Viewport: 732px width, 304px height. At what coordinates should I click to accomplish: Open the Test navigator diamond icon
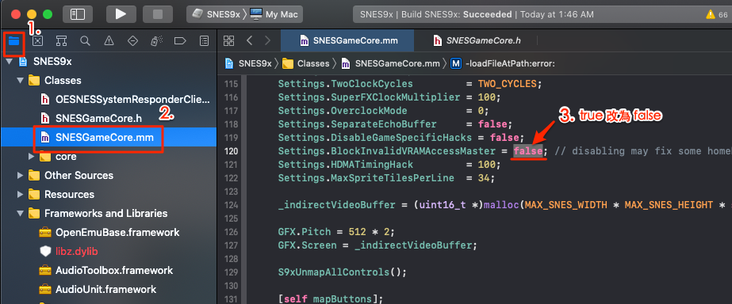click(133, 41)
